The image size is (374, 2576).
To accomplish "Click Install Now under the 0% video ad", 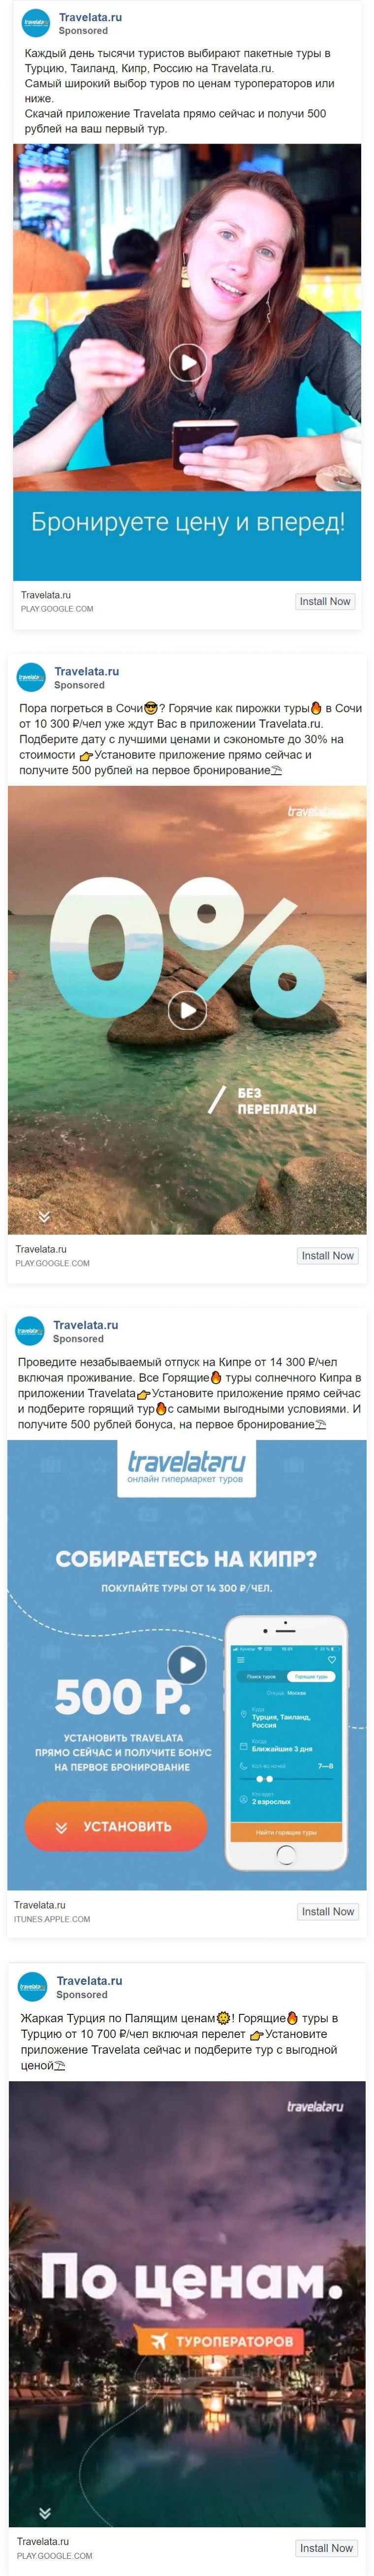I will click(x=328, y=1255).
